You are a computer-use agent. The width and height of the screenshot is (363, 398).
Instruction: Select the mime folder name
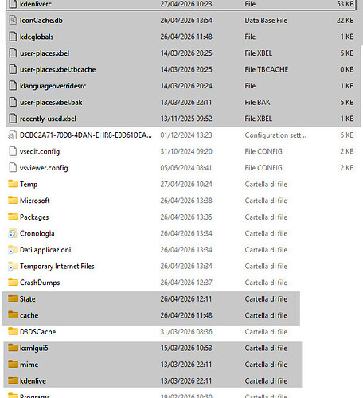[29, 365]
